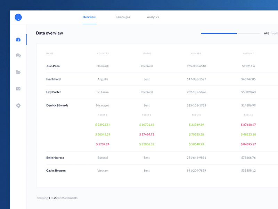Switch to the Overview tab
This screenshot has width=278, height=209.
89,17
